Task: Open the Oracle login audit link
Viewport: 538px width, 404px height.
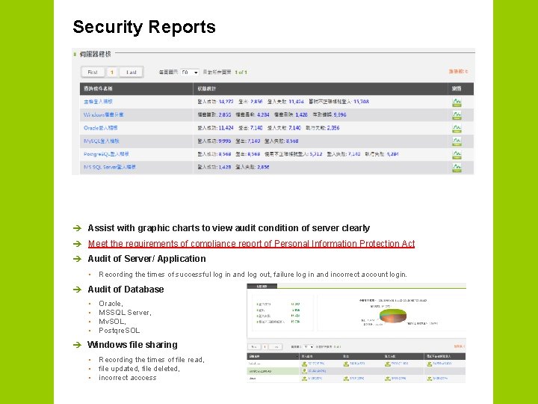Action: (101, 128)
